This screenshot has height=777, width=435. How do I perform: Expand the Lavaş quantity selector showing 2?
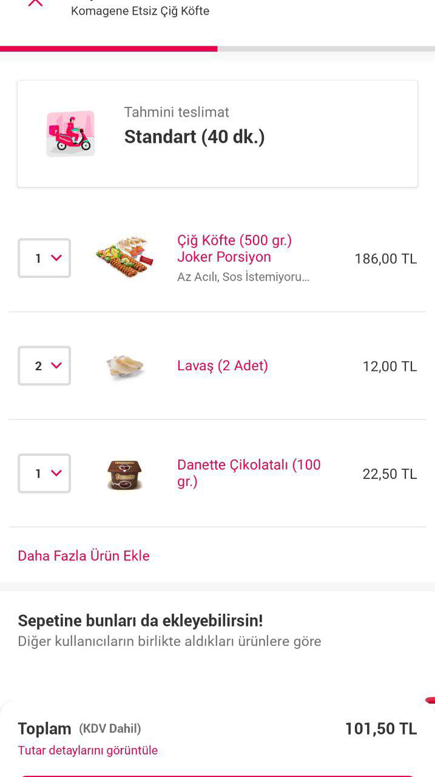(44, 365)
